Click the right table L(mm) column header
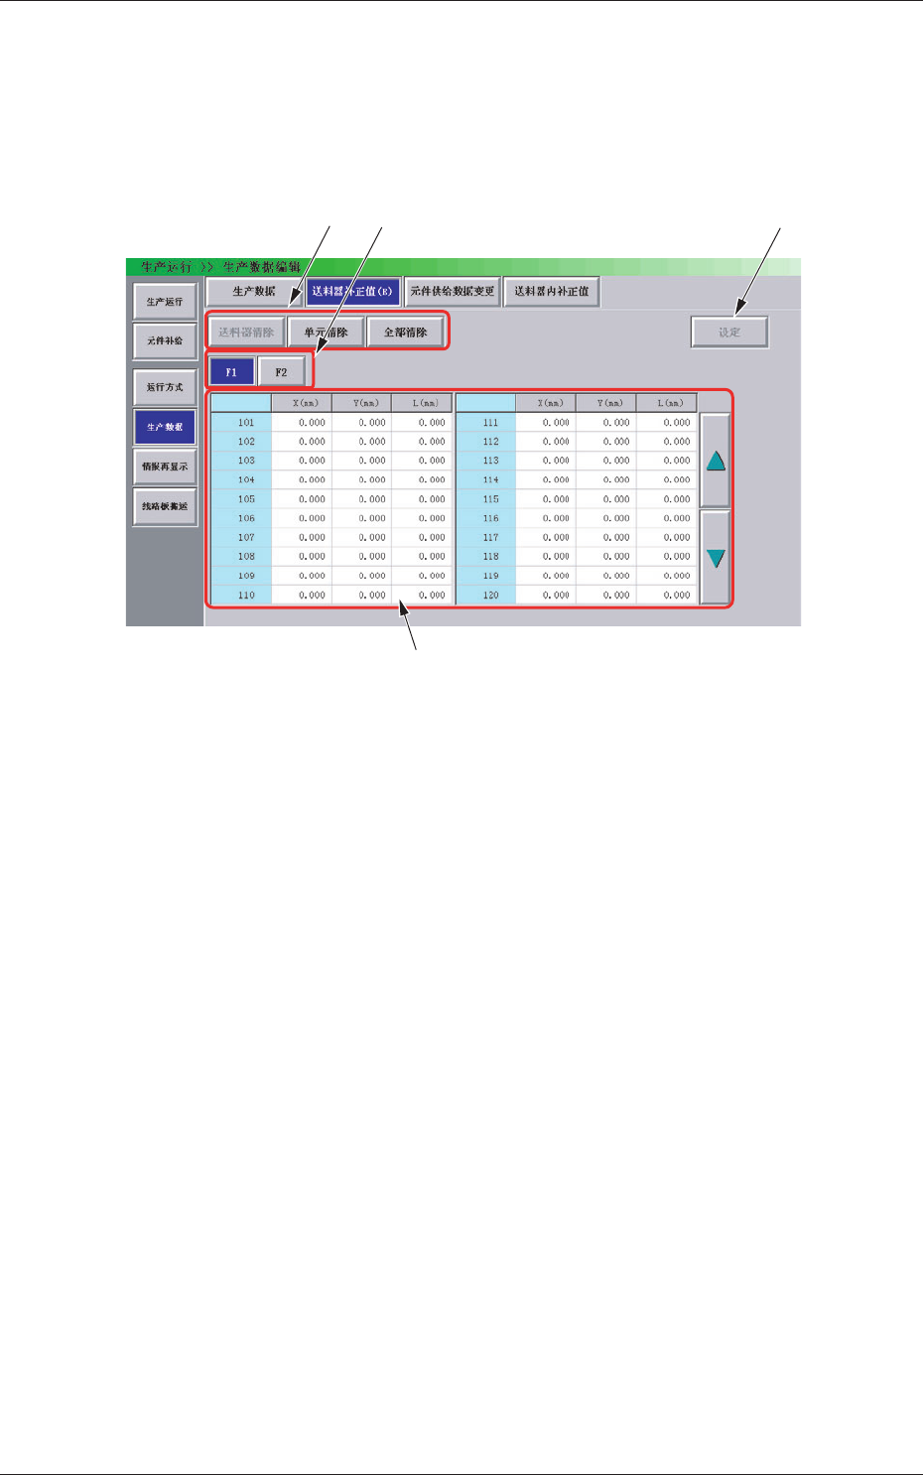The width and height of the screenshot is (923, 1475). coord(667,403)
